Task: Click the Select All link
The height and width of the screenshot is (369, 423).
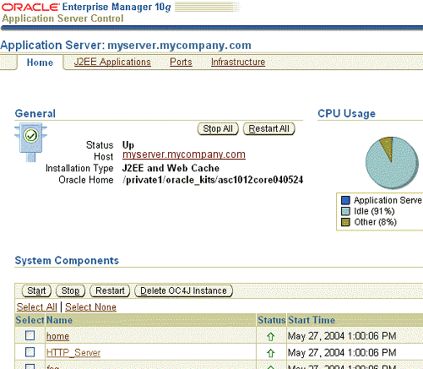Action: click(x=36, y=307)
